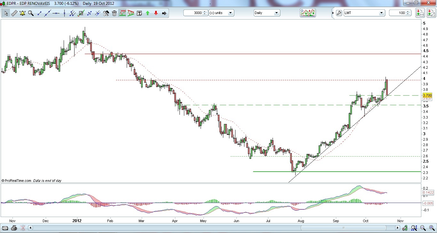Select the parallel channel lines tool
Image resolution: width=437 pixels, height=233 pixels.
(x=73, y=13)
